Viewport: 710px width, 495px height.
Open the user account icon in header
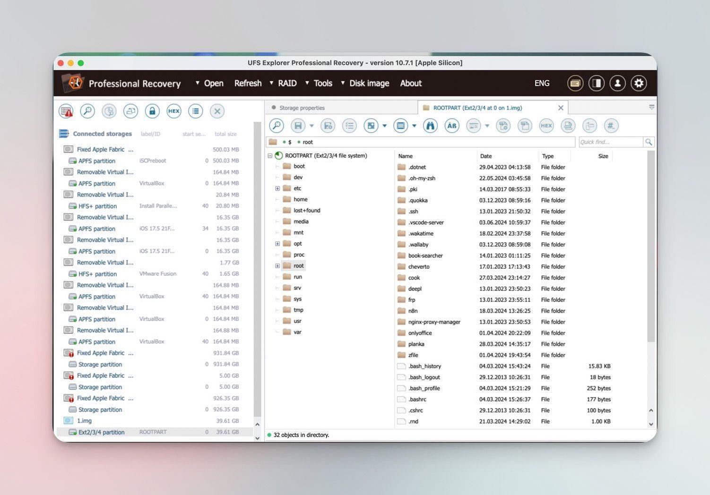click(617, 83)
